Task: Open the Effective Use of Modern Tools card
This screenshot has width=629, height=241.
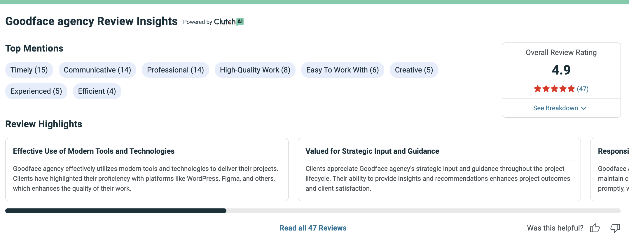Action: pos(147,169)
